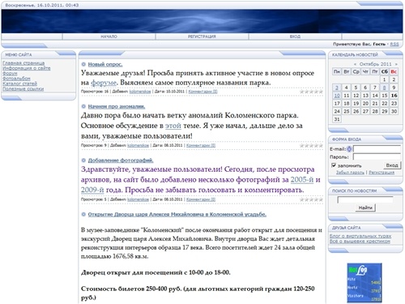
Task: Follow the форуме link in the first post
Action: [x=104, y=83]
